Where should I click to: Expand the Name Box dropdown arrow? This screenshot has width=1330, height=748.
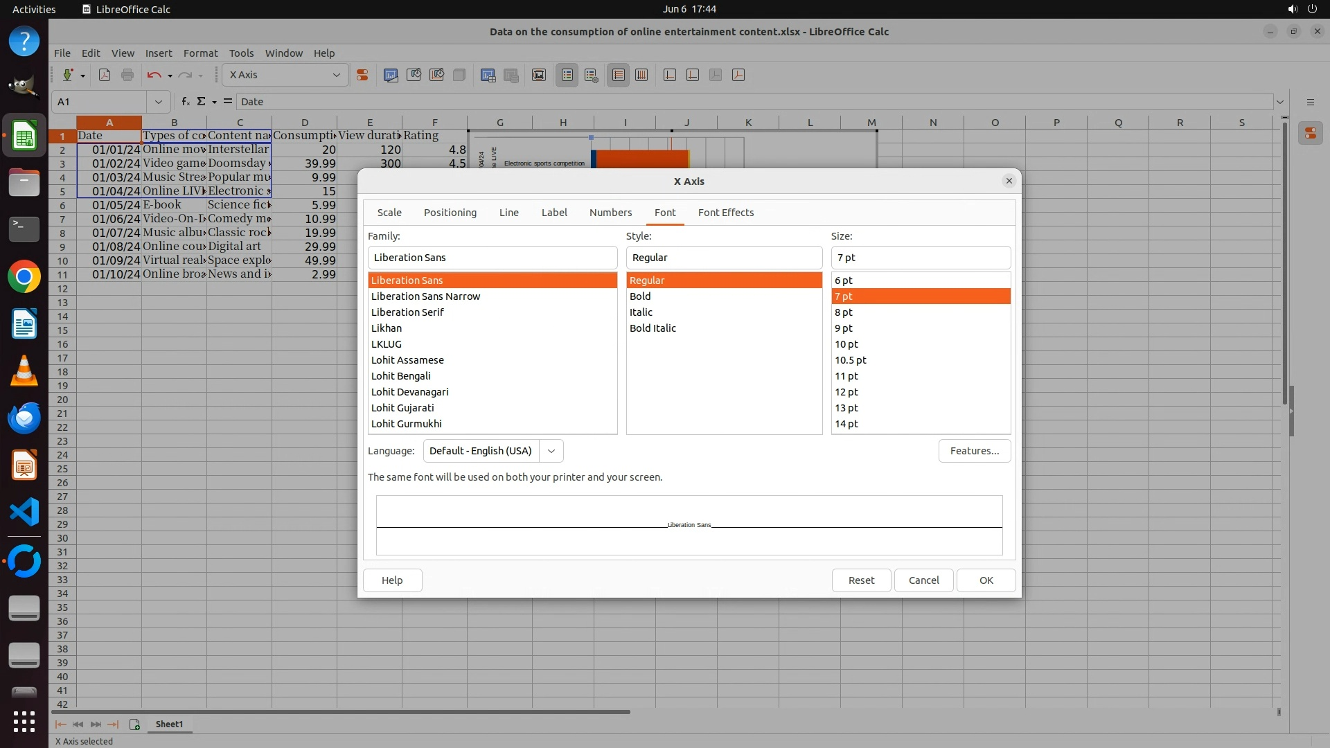tap(159, 102)
